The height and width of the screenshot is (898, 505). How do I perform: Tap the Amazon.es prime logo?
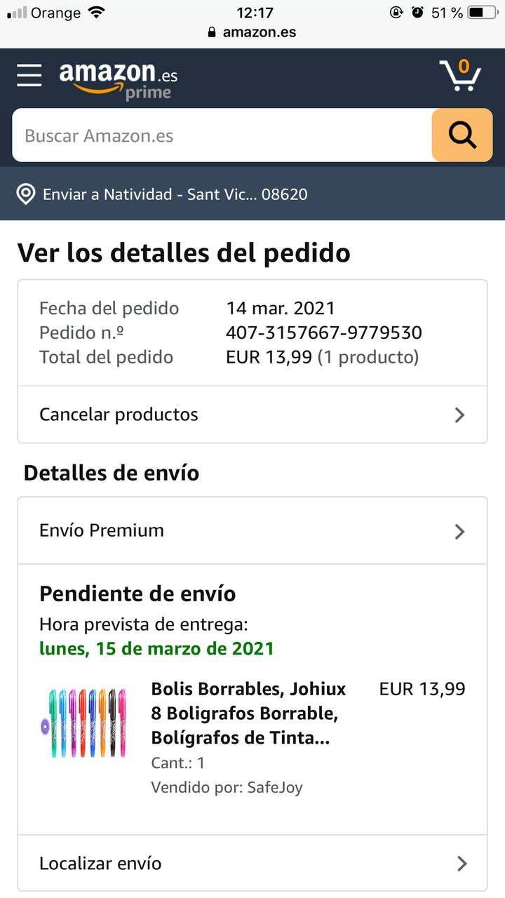(119, 80)
